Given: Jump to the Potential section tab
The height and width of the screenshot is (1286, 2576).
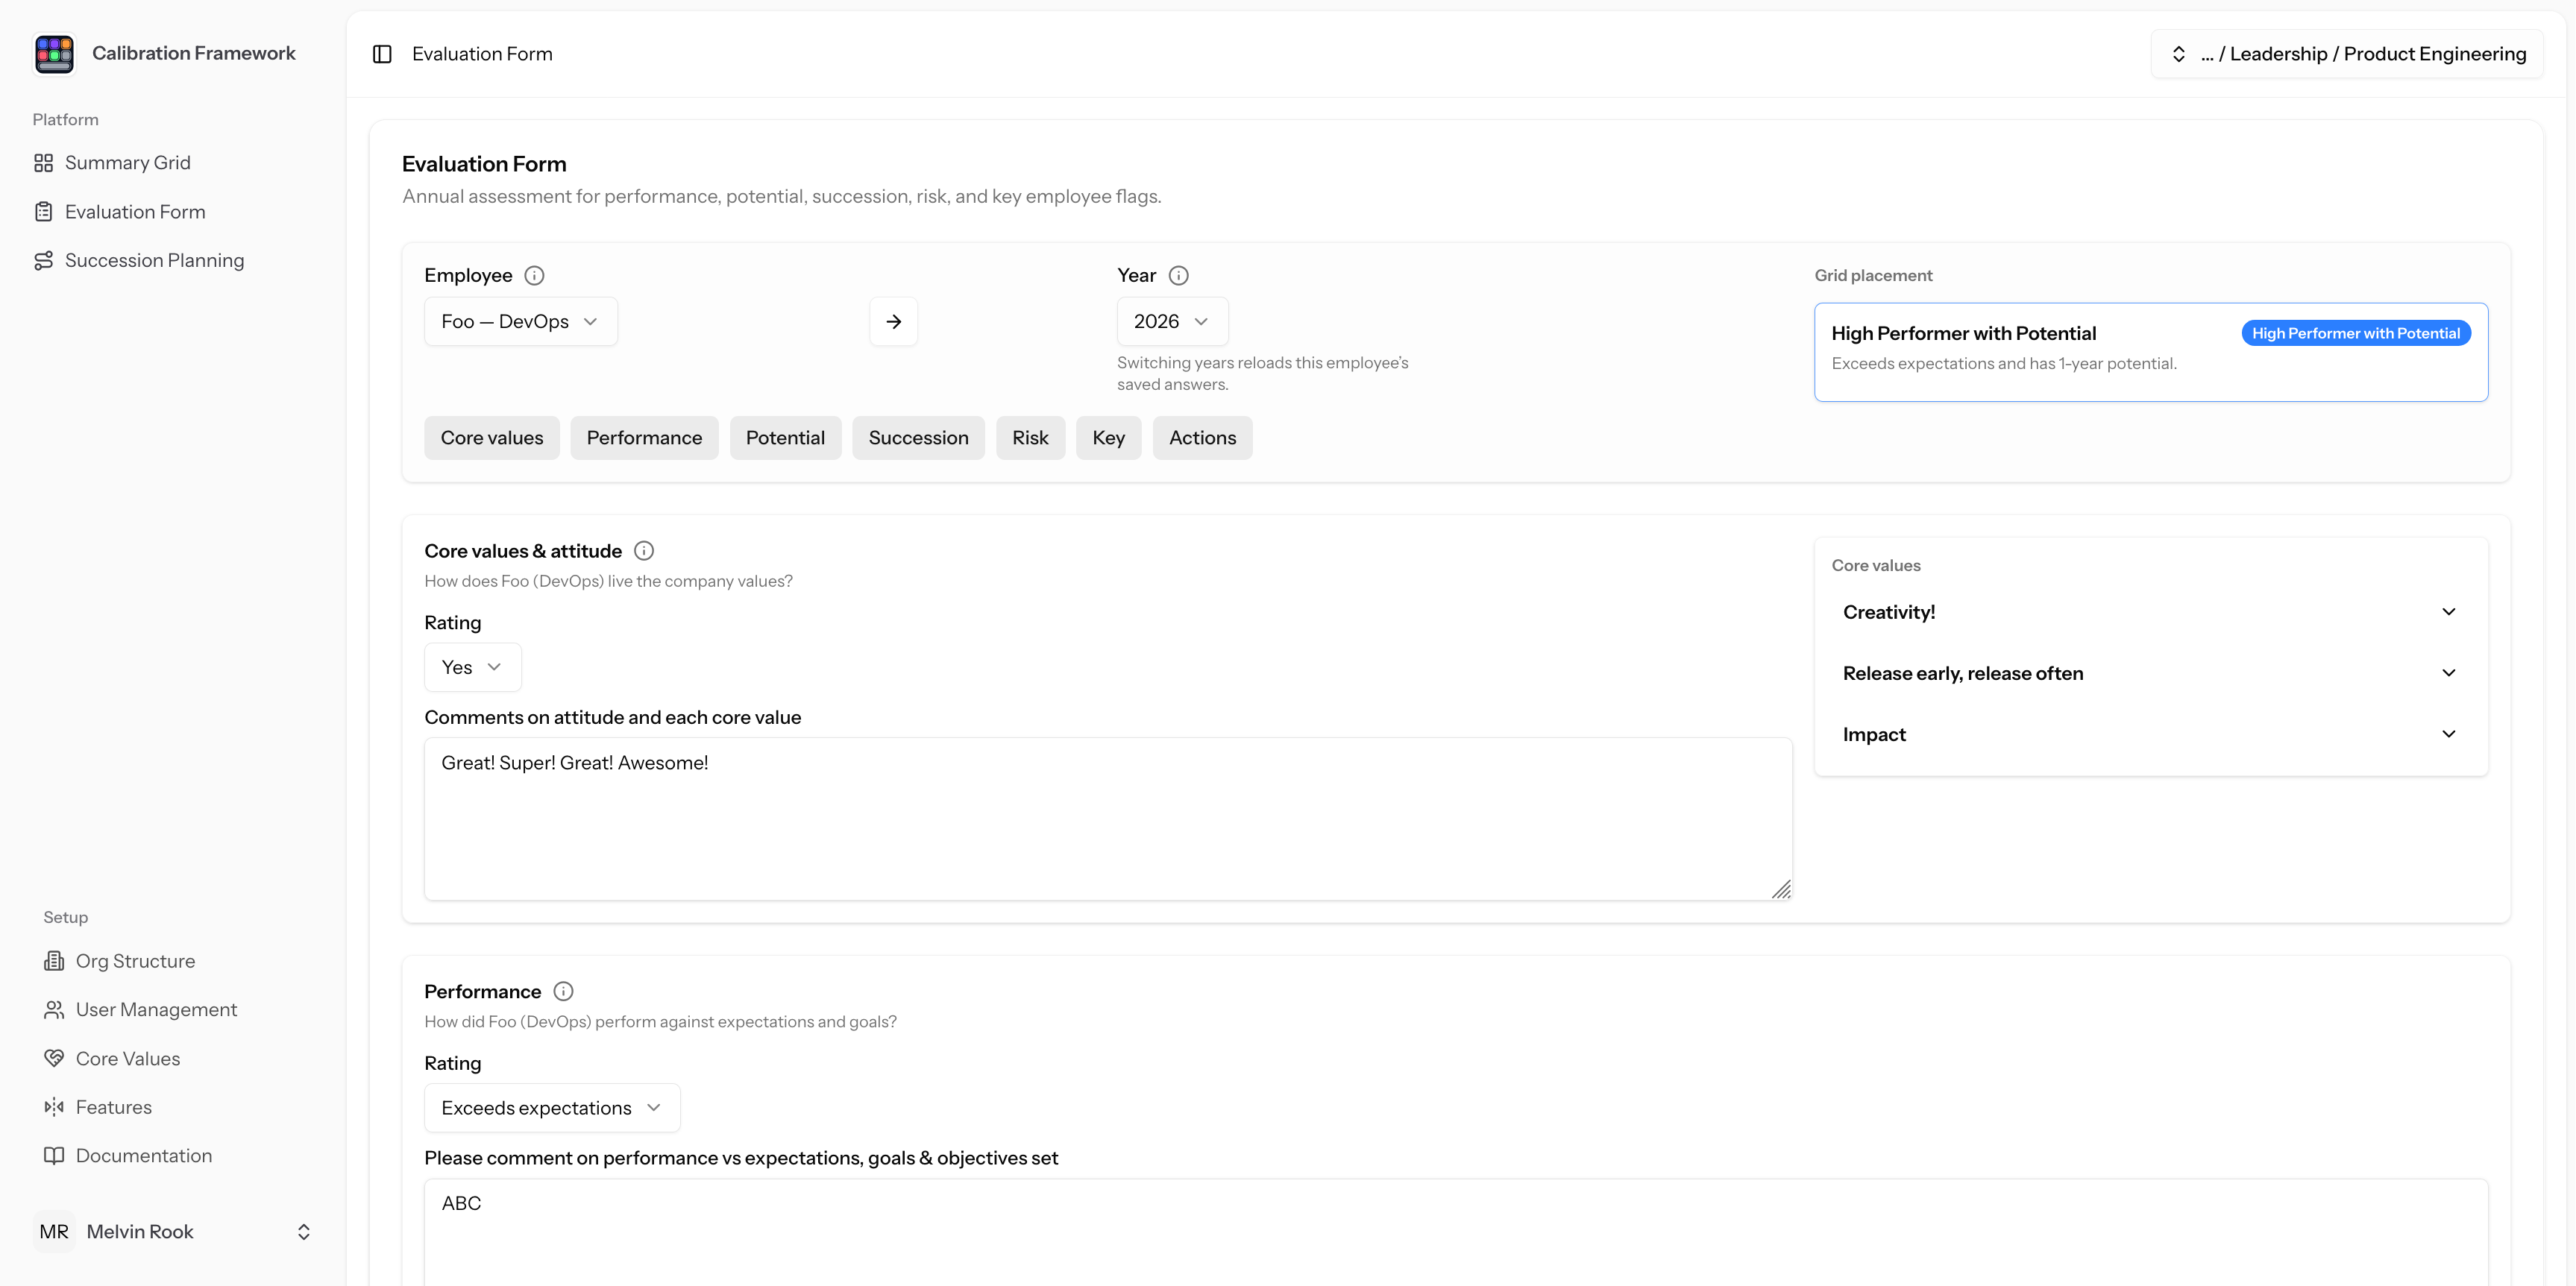Looking at the screenshot, I should coord(785,438).
